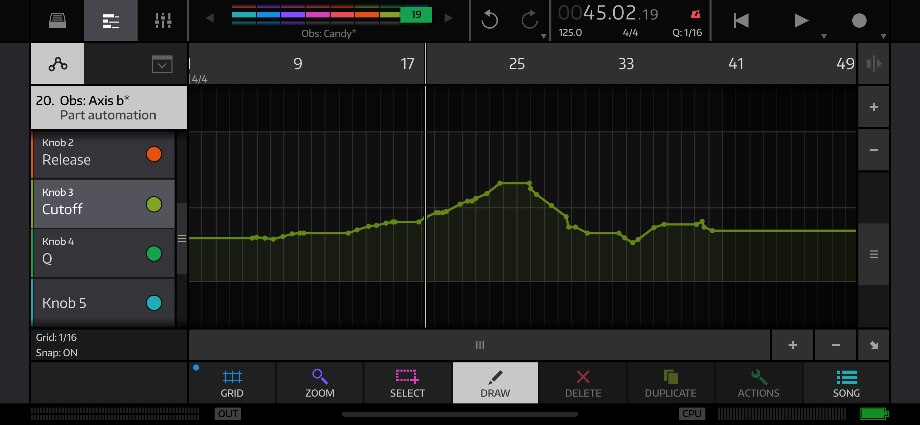Go to previous pattern arrow

[210, 18]
